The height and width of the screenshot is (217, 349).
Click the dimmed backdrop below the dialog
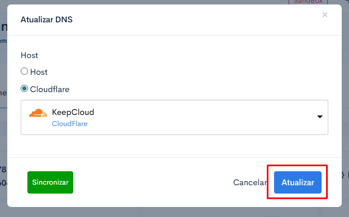174,212
